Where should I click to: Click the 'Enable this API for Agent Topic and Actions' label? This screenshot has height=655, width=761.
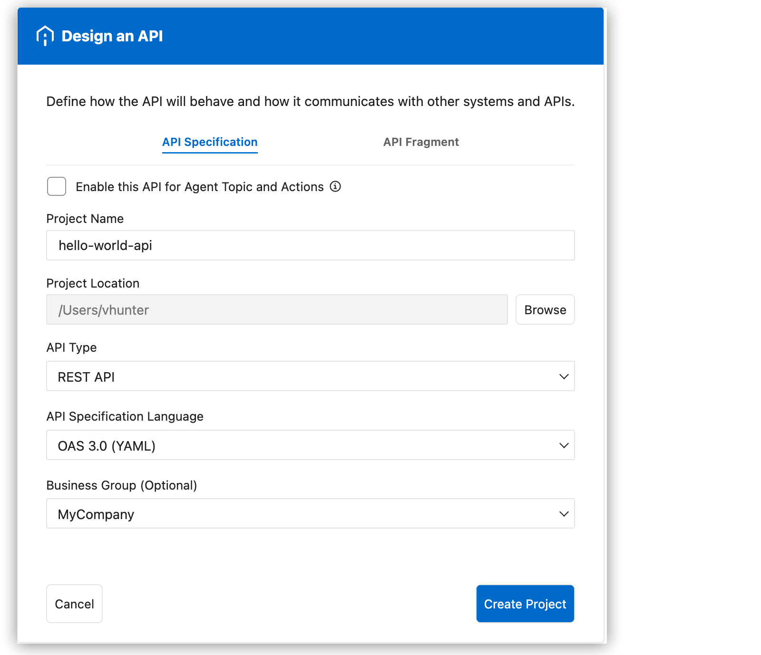(200, 187)
